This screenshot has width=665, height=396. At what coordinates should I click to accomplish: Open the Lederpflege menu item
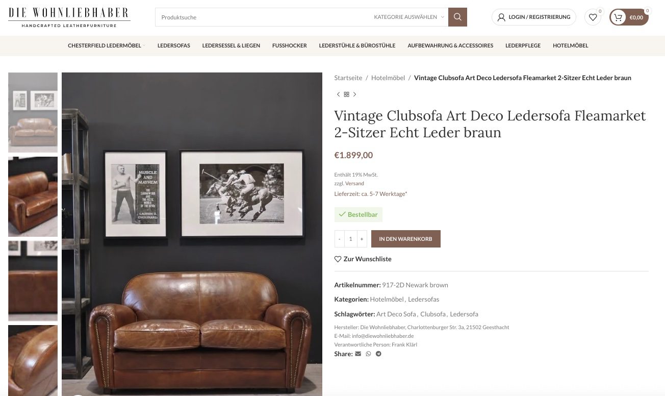(x=523, y=45)
